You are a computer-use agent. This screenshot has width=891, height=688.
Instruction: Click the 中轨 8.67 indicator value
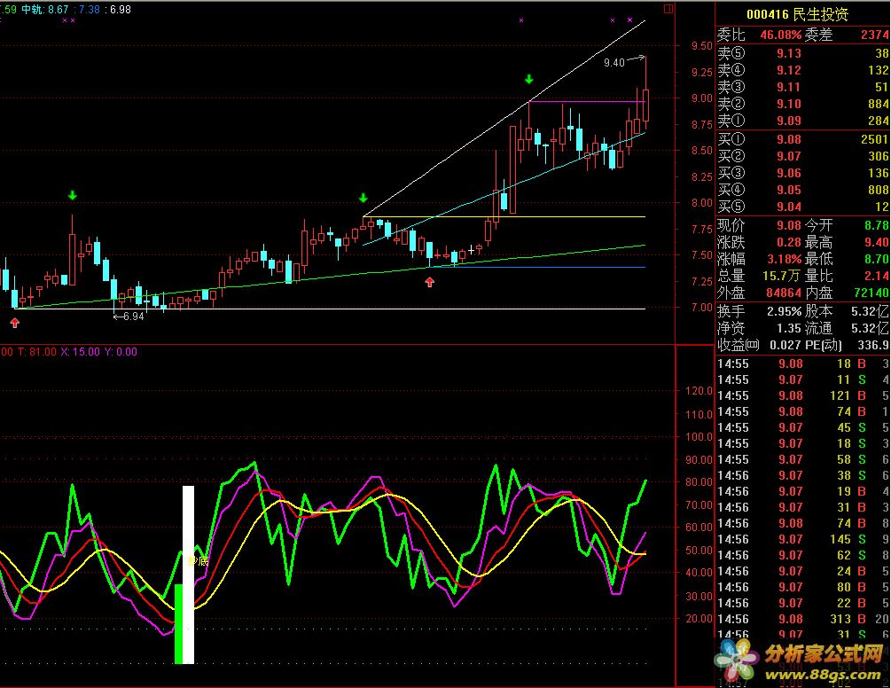point(45,10)
